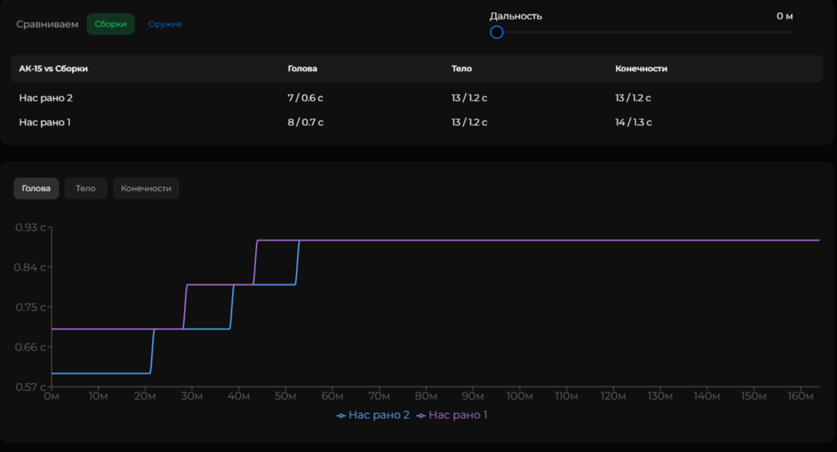Viewport: 837px width, 452px height.
Task: Toggle the blue Нас рано 2 legend series
Action: 373,415
